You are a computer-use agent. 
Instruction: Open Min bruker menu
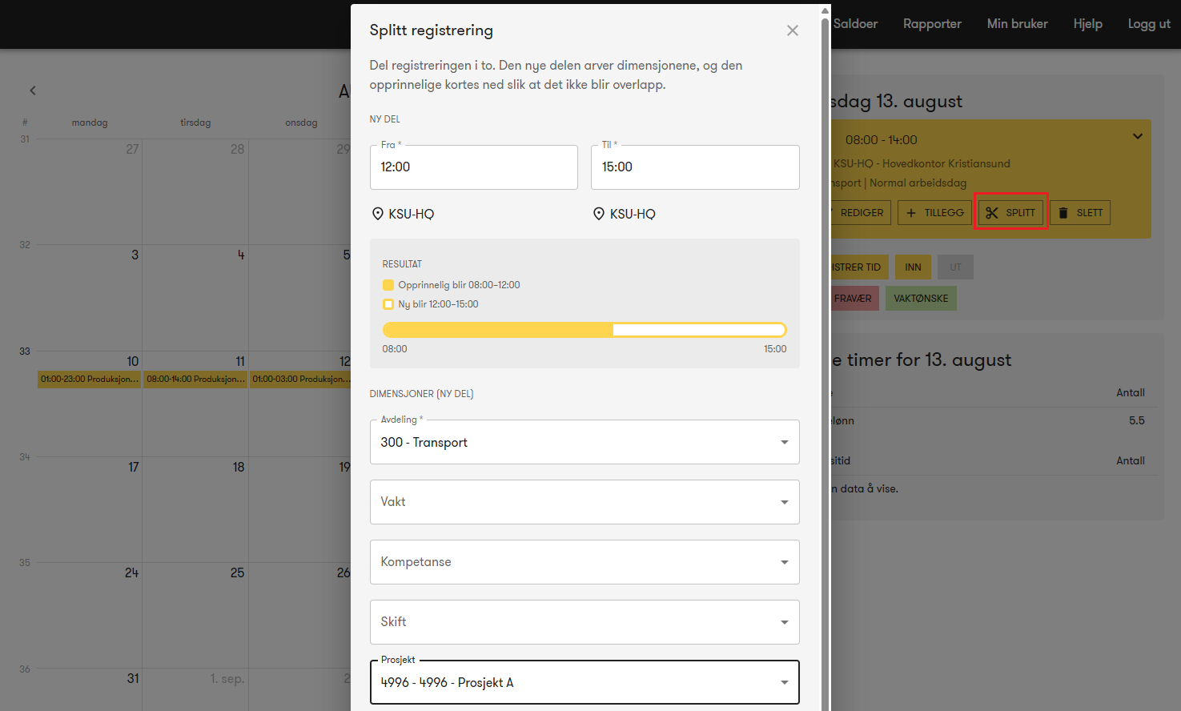pos(1017,24)
